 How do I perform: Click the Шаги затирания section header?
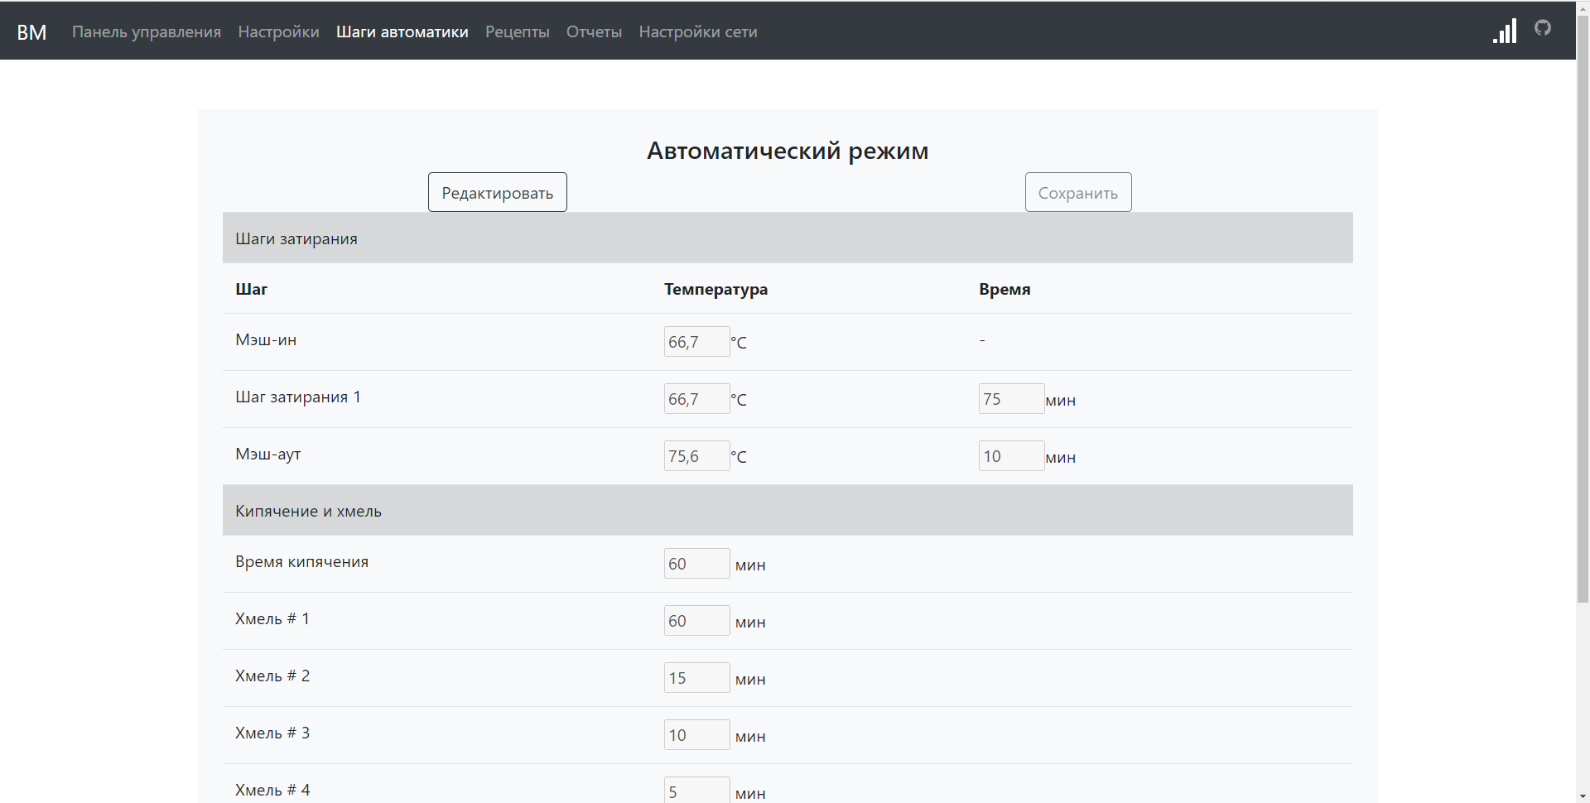(x=788, y=238)
